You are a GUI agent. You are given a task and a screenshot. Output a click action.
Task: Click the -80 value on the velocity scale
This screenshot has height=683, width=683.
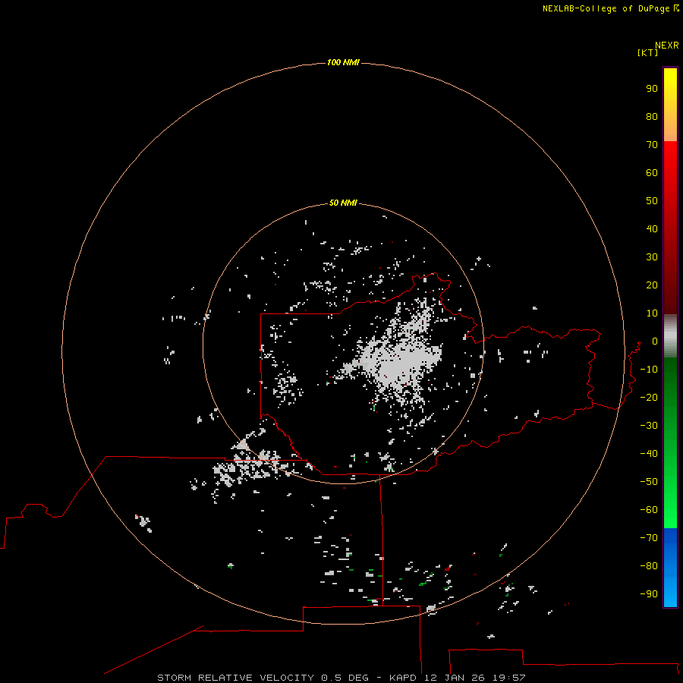coord(649,566)
